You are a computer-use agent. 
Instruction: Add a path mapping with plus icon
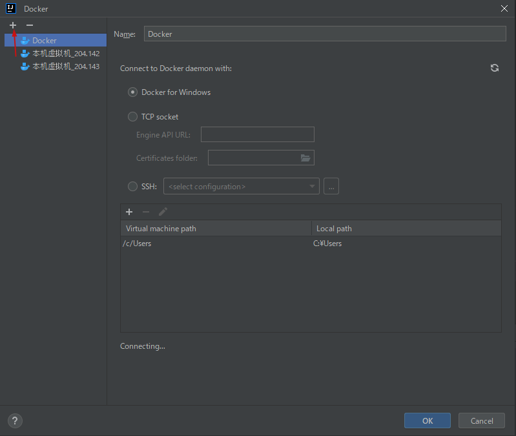(x=129, y=213)
